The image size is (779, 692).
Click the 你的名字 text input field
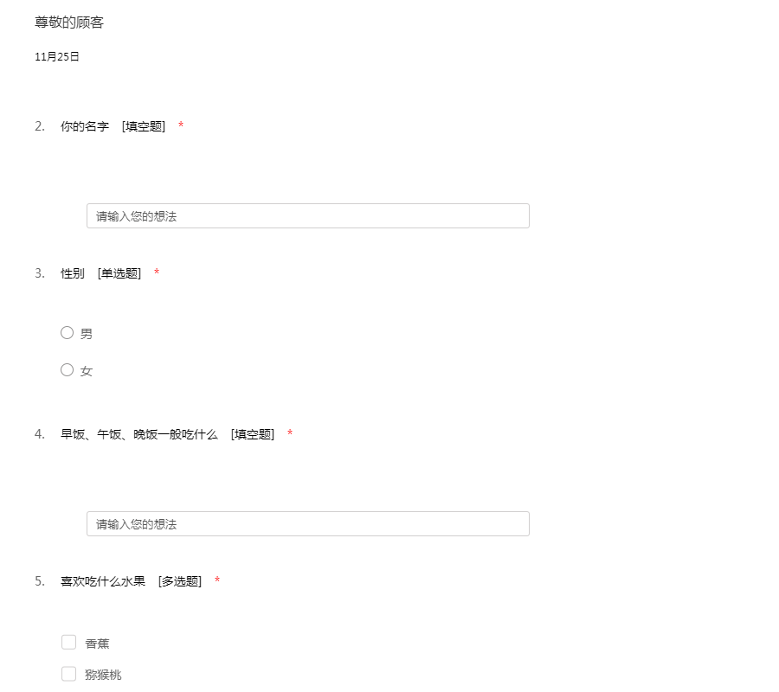pos(307,216)
